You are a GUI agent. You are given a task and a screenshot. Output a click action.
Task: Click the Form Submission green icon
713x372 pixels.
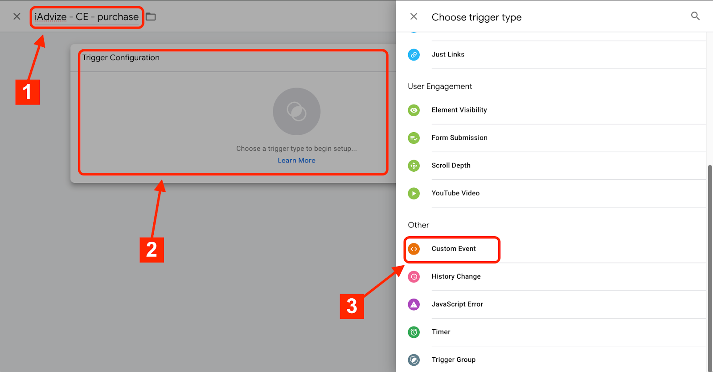(414, 138)
